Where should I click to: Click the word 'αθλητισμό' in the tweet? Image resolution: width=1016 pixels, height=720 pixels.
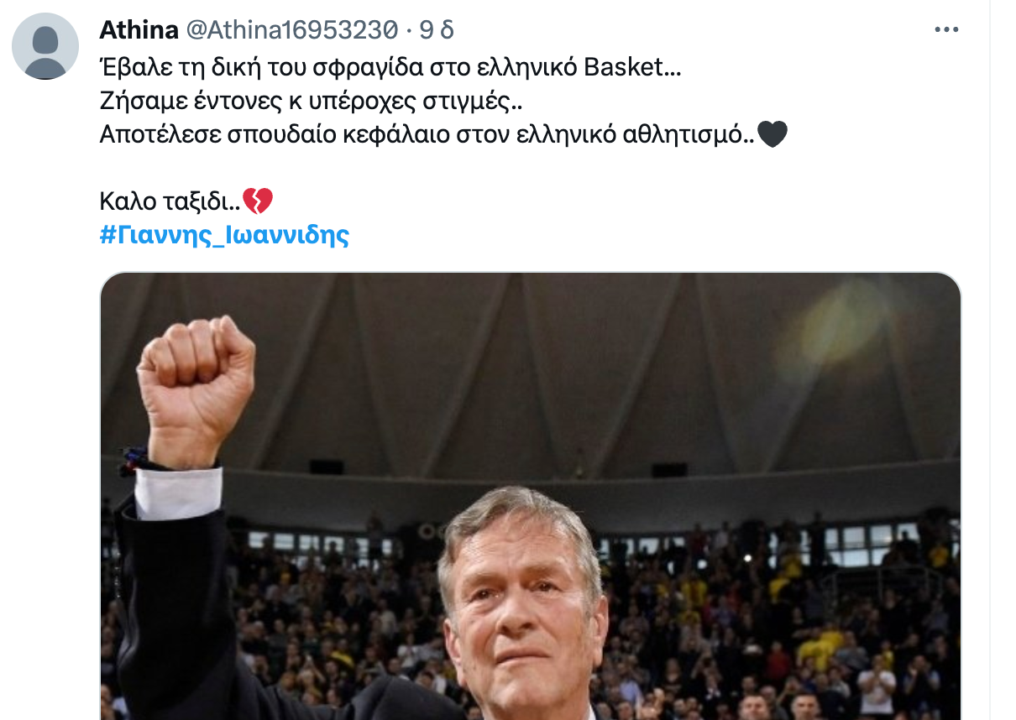pyautogui.click(x=687, y=134)
